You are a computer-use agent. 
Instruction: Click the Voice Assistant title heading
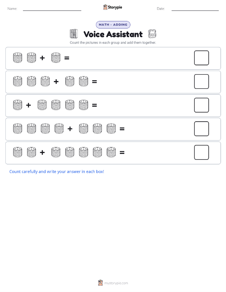click(113, 34)
